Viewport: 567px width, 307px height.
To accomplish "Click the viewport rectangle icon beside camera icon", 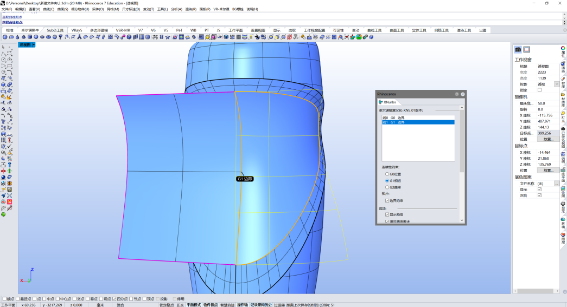I will point(526,49).
